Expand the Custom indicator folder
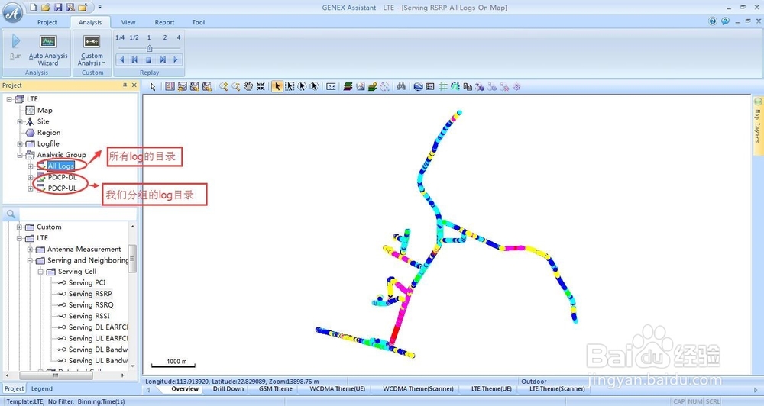 pyautogui.click(x=20, y=227)
